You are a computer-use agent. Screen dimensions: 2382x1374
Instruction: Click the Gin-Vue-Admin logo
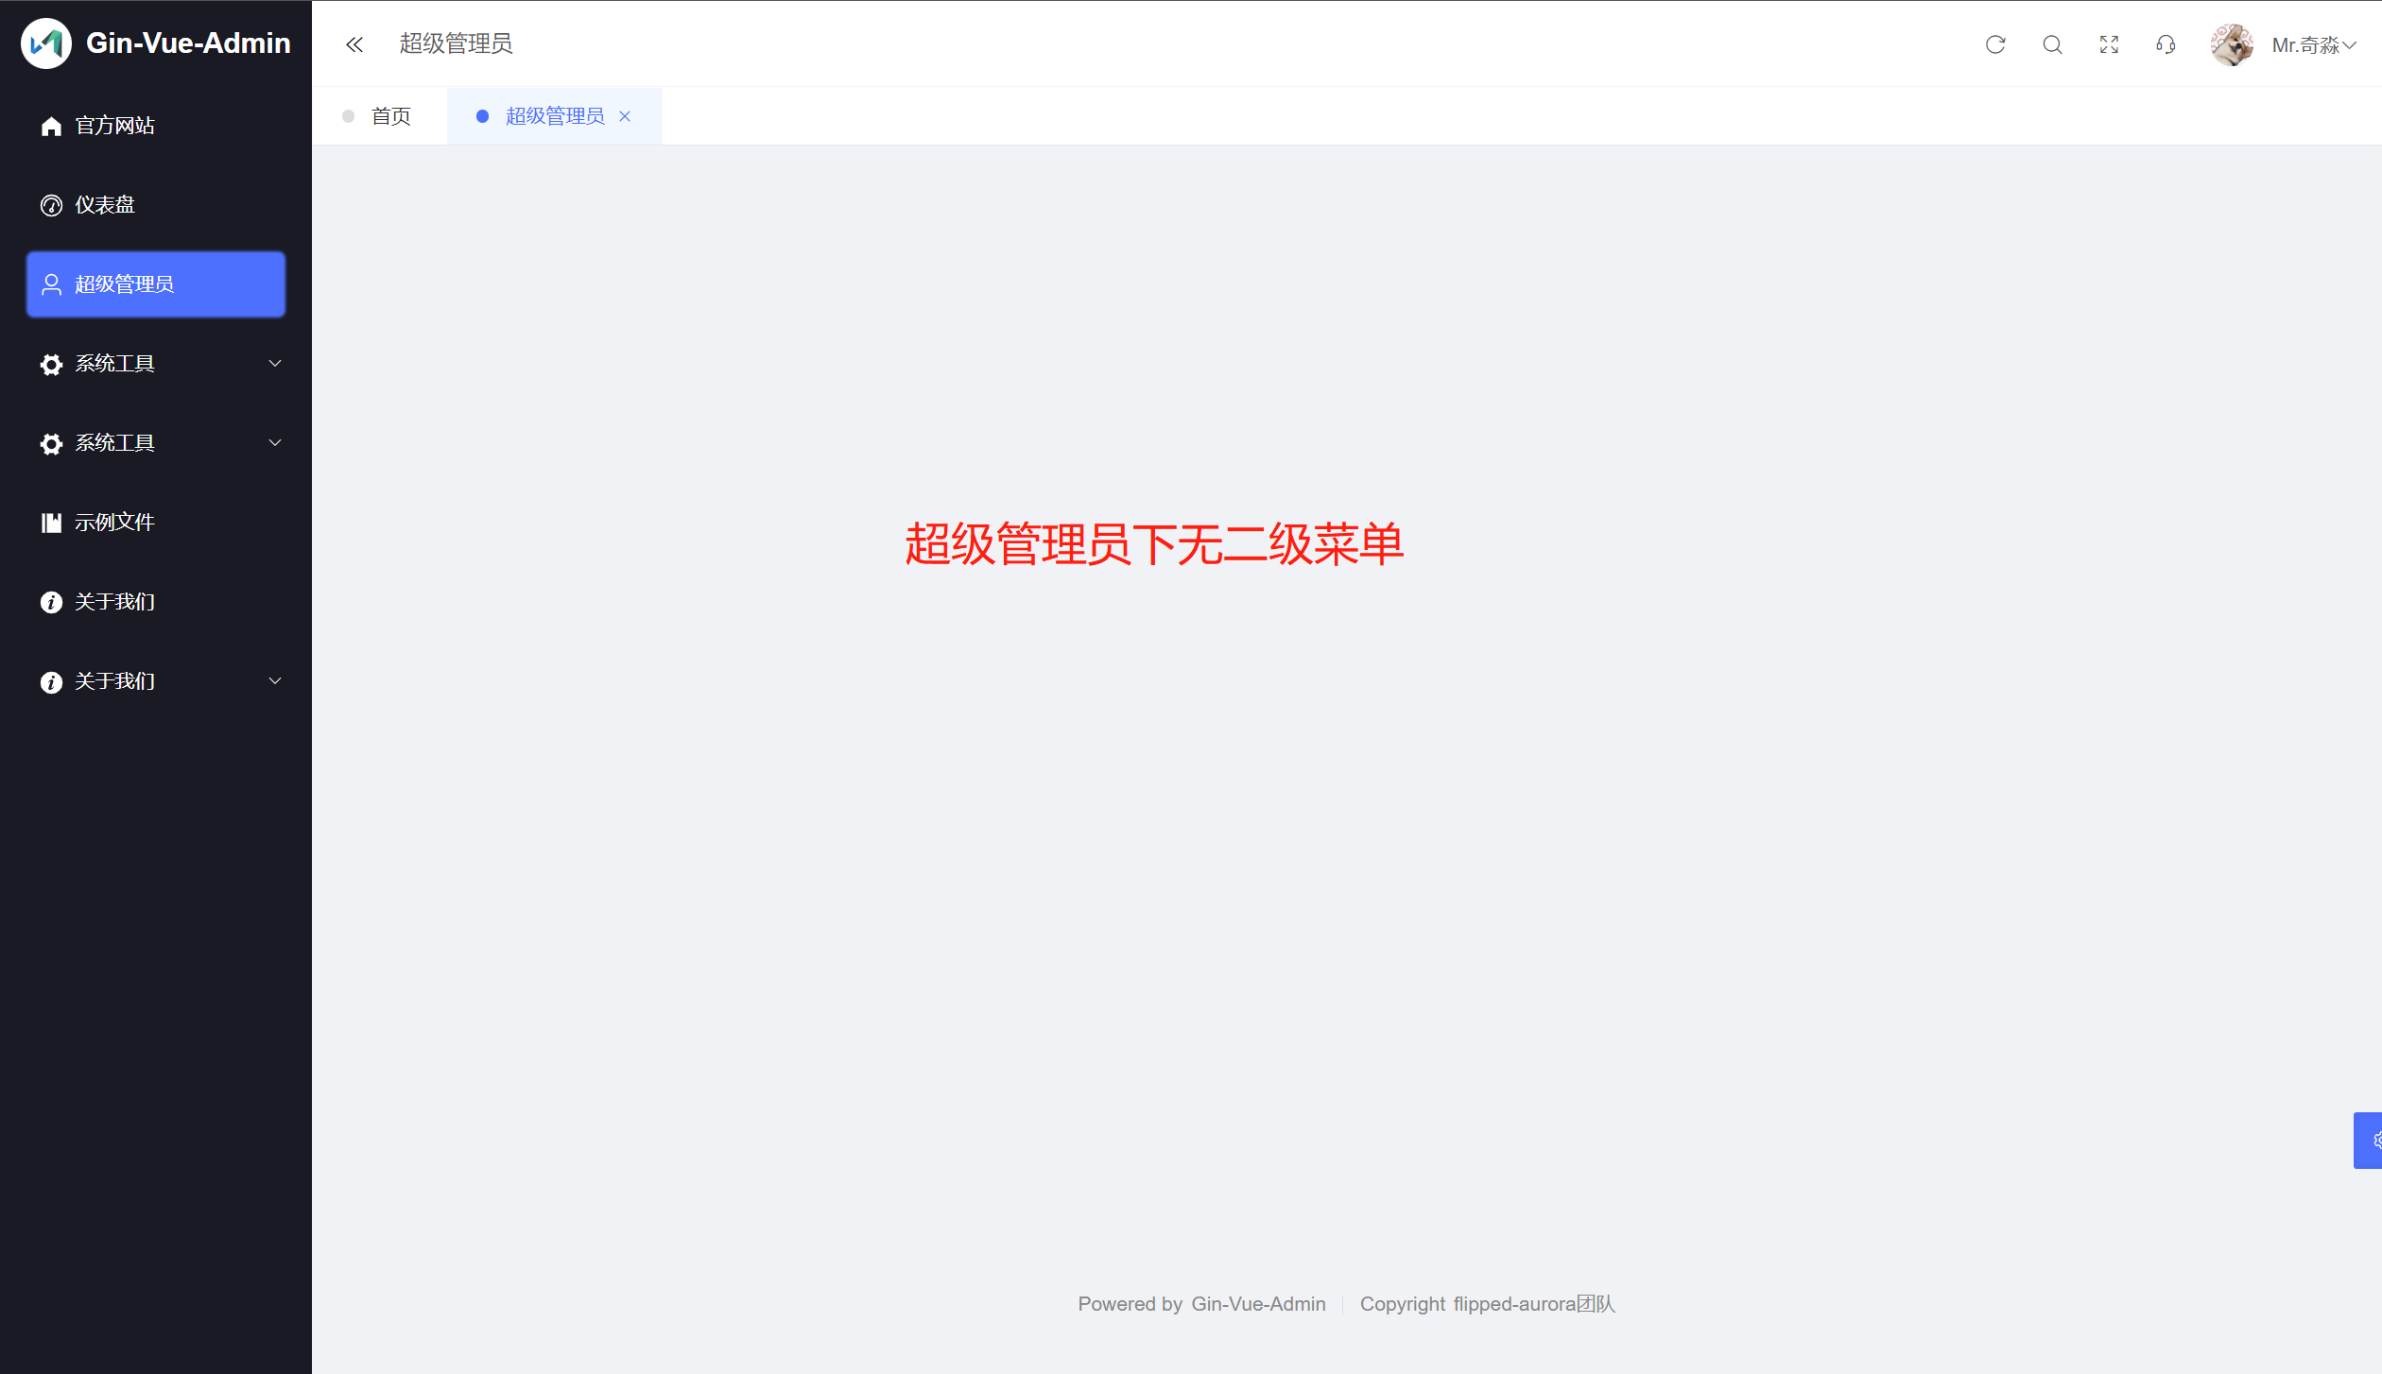pyautogui.click(x=45, y=43)
